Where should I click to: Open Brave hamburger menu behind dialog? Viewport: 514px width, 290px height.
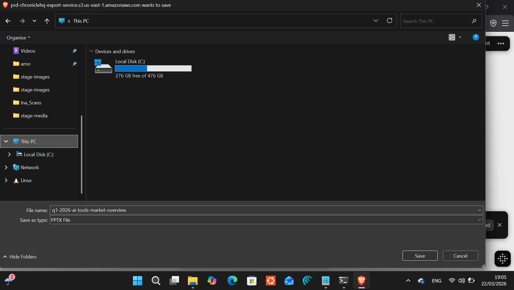pos(505,23)
